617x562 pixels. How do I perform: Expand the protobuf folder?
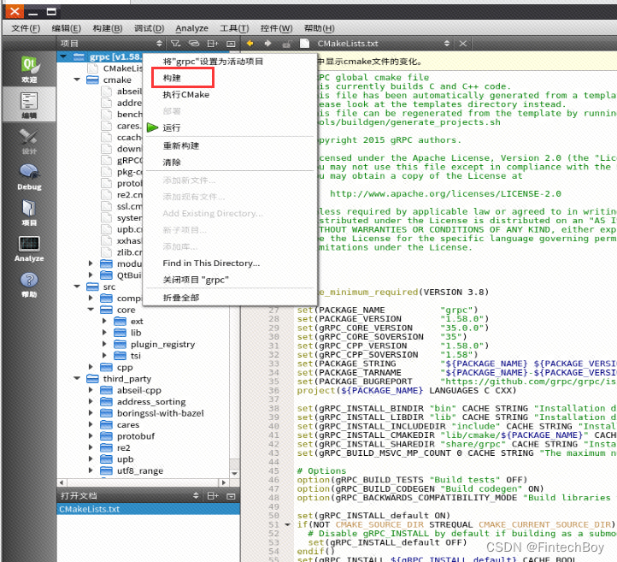pos(91,436)
